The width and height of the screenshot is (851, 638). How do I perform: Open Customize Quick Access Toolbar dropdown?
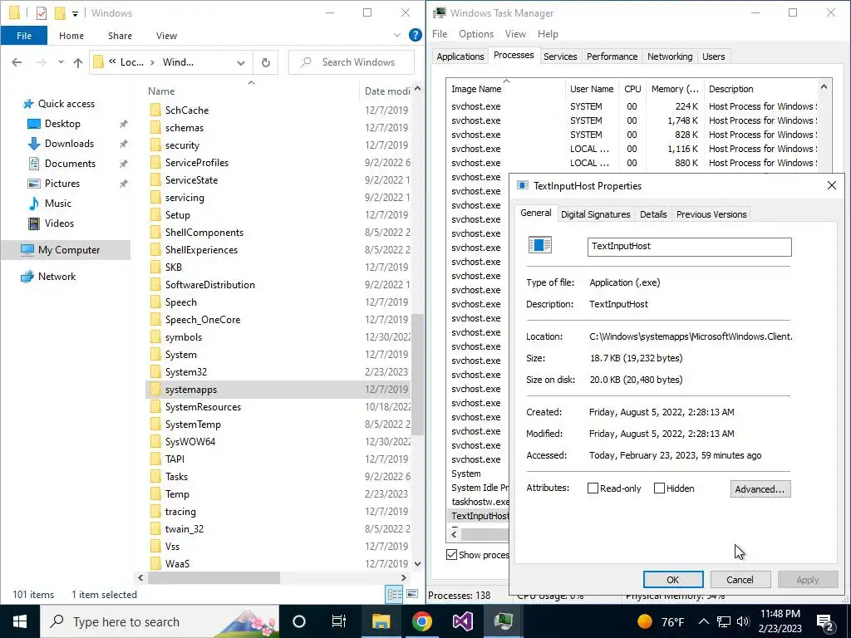(x=76, y=13)
